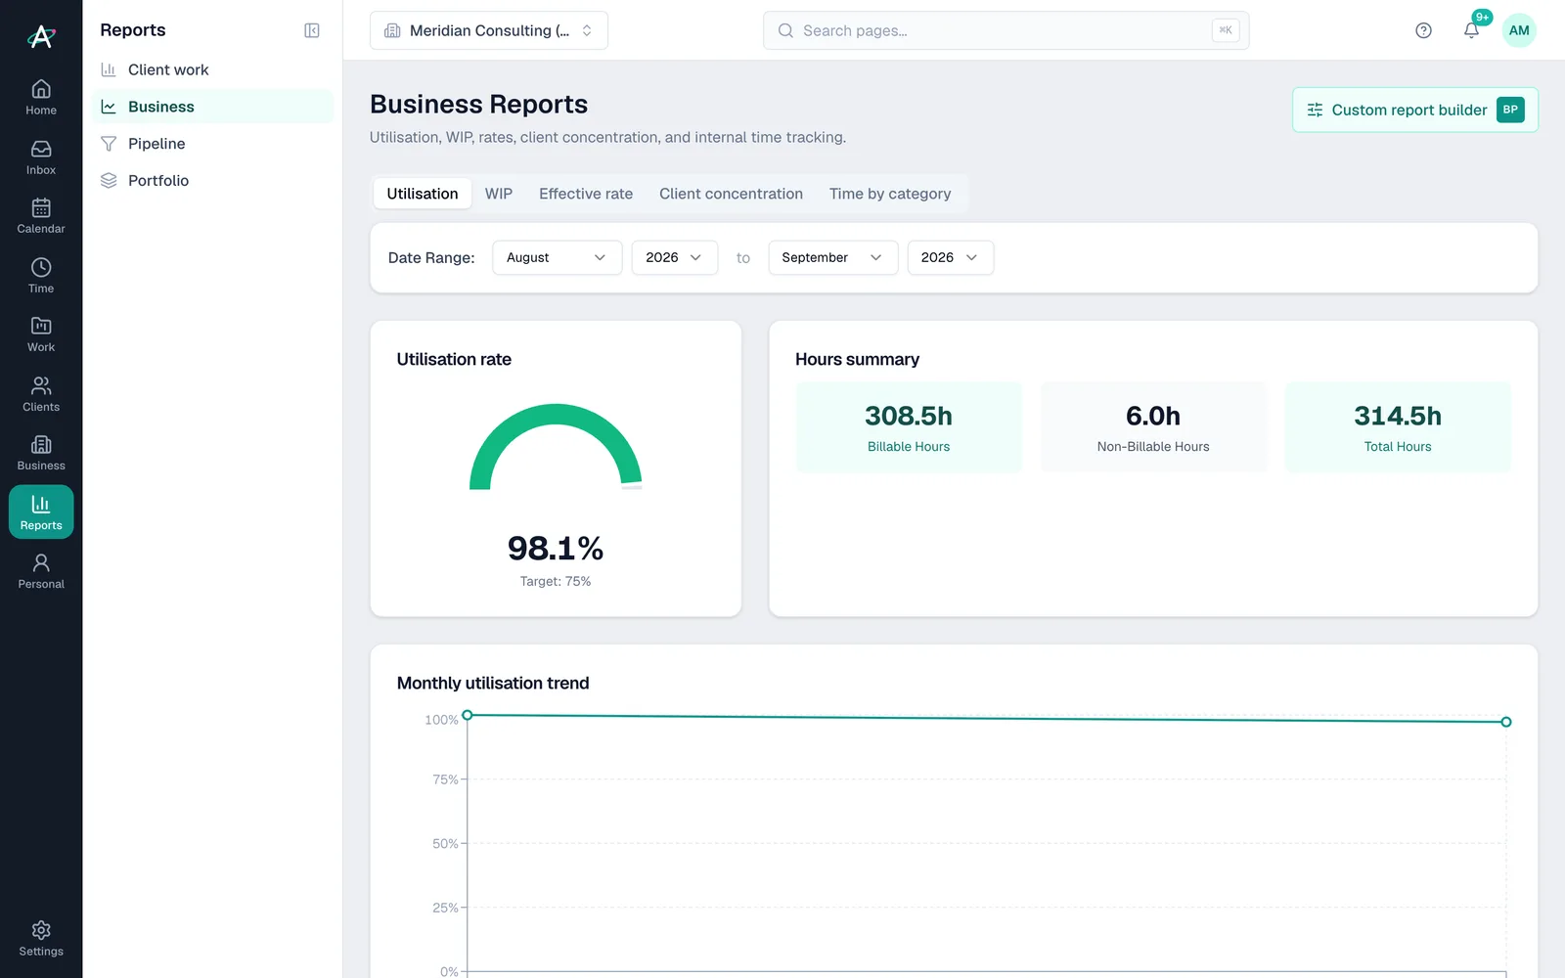1565x978 pixels.
Task: Open the AM user avatar menu
Action: click(1519, 30)
